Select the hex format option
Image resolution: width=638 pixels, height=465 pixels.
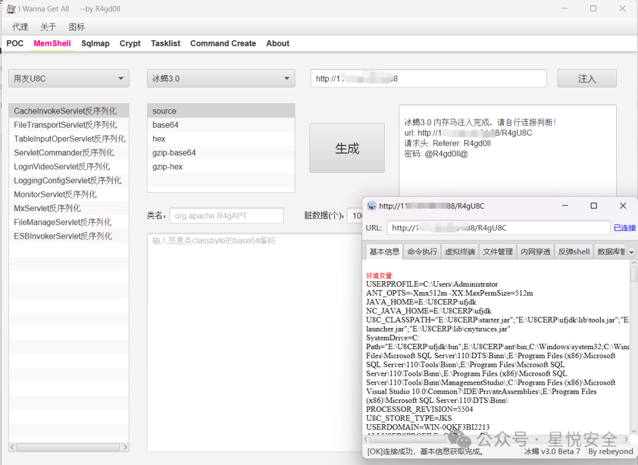point(221,139)
